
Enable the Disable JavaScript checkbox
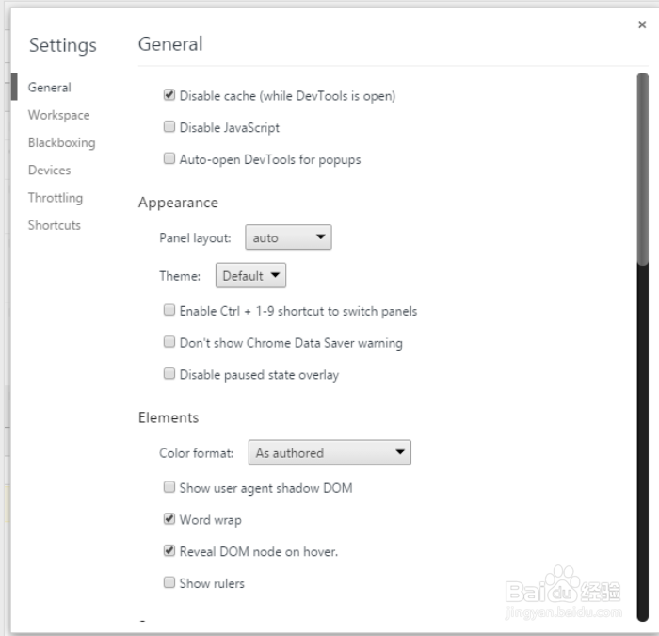click(169, 127)
